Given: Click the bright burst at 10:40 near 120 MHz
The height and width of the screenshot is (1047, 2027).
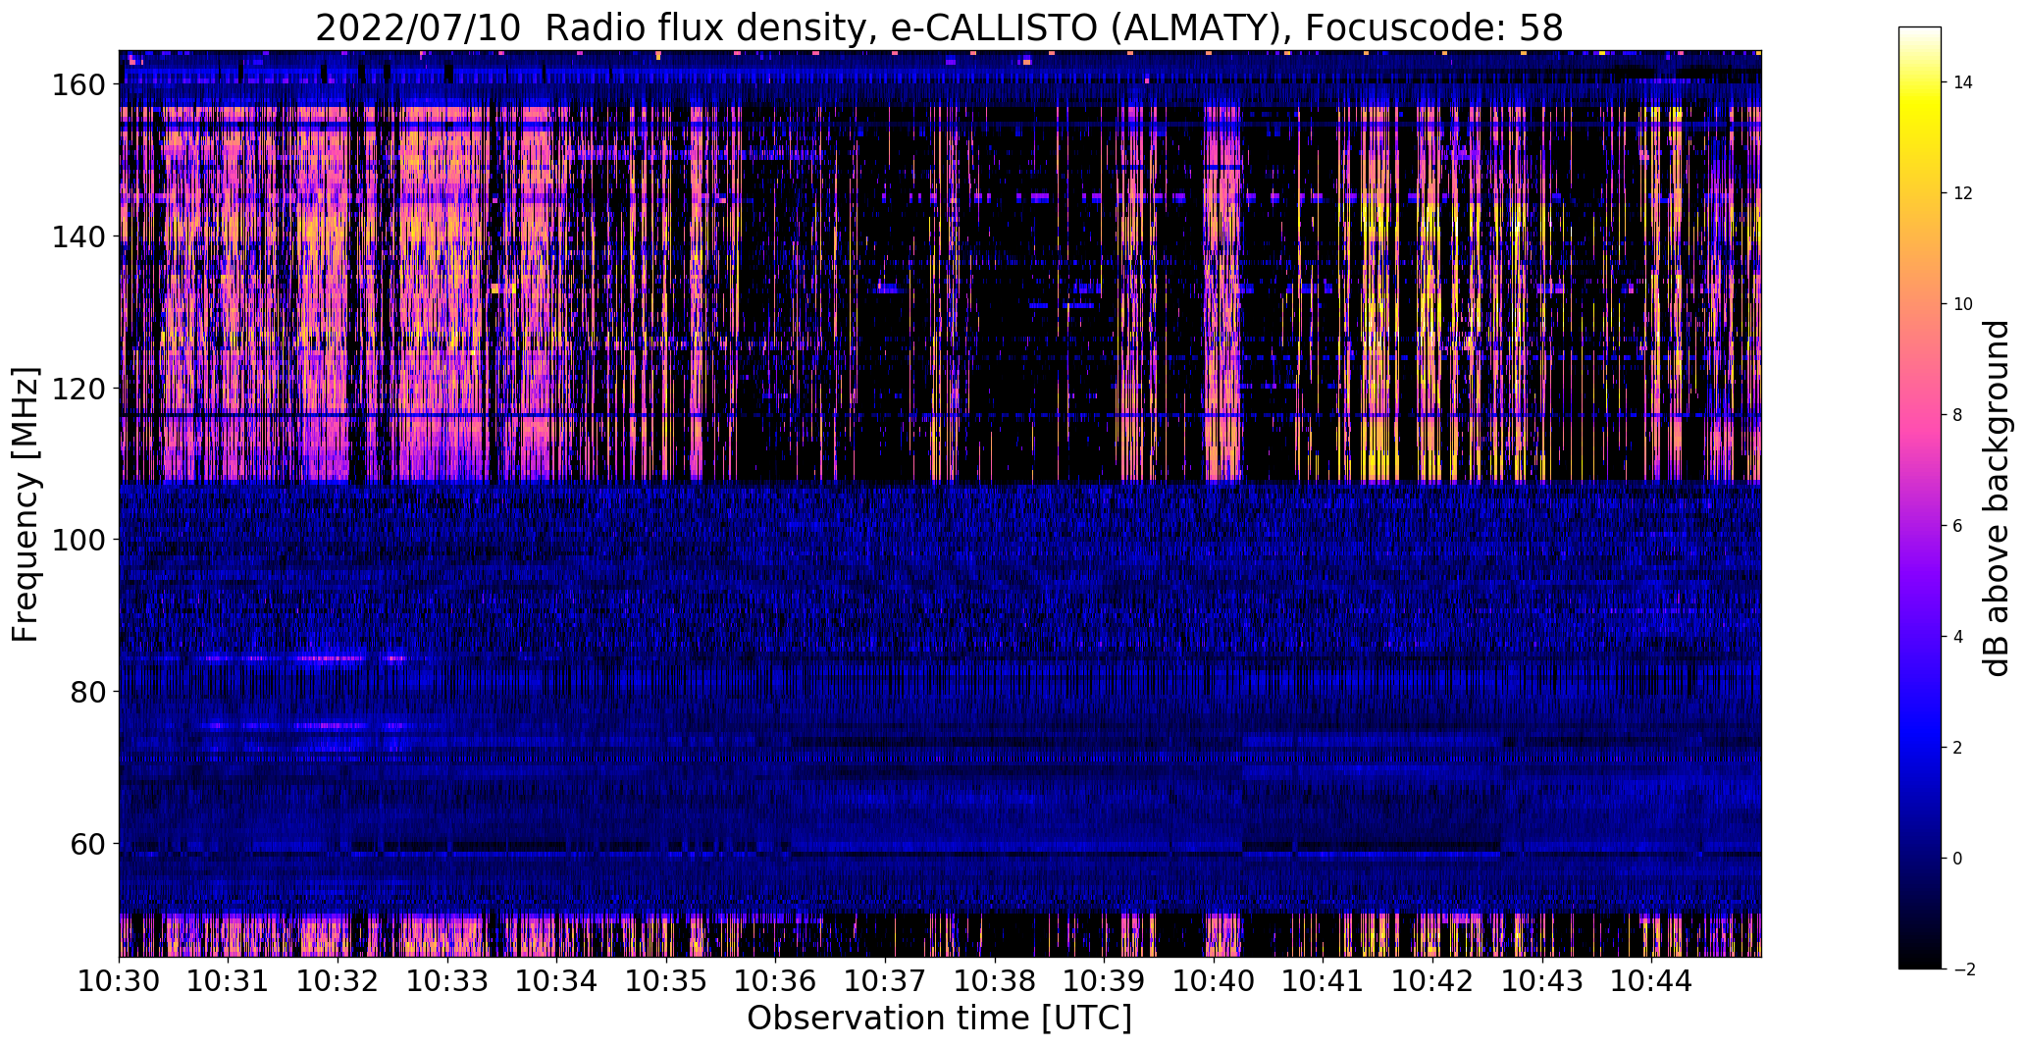Looking at the screenshot, I should (1222, 389).
